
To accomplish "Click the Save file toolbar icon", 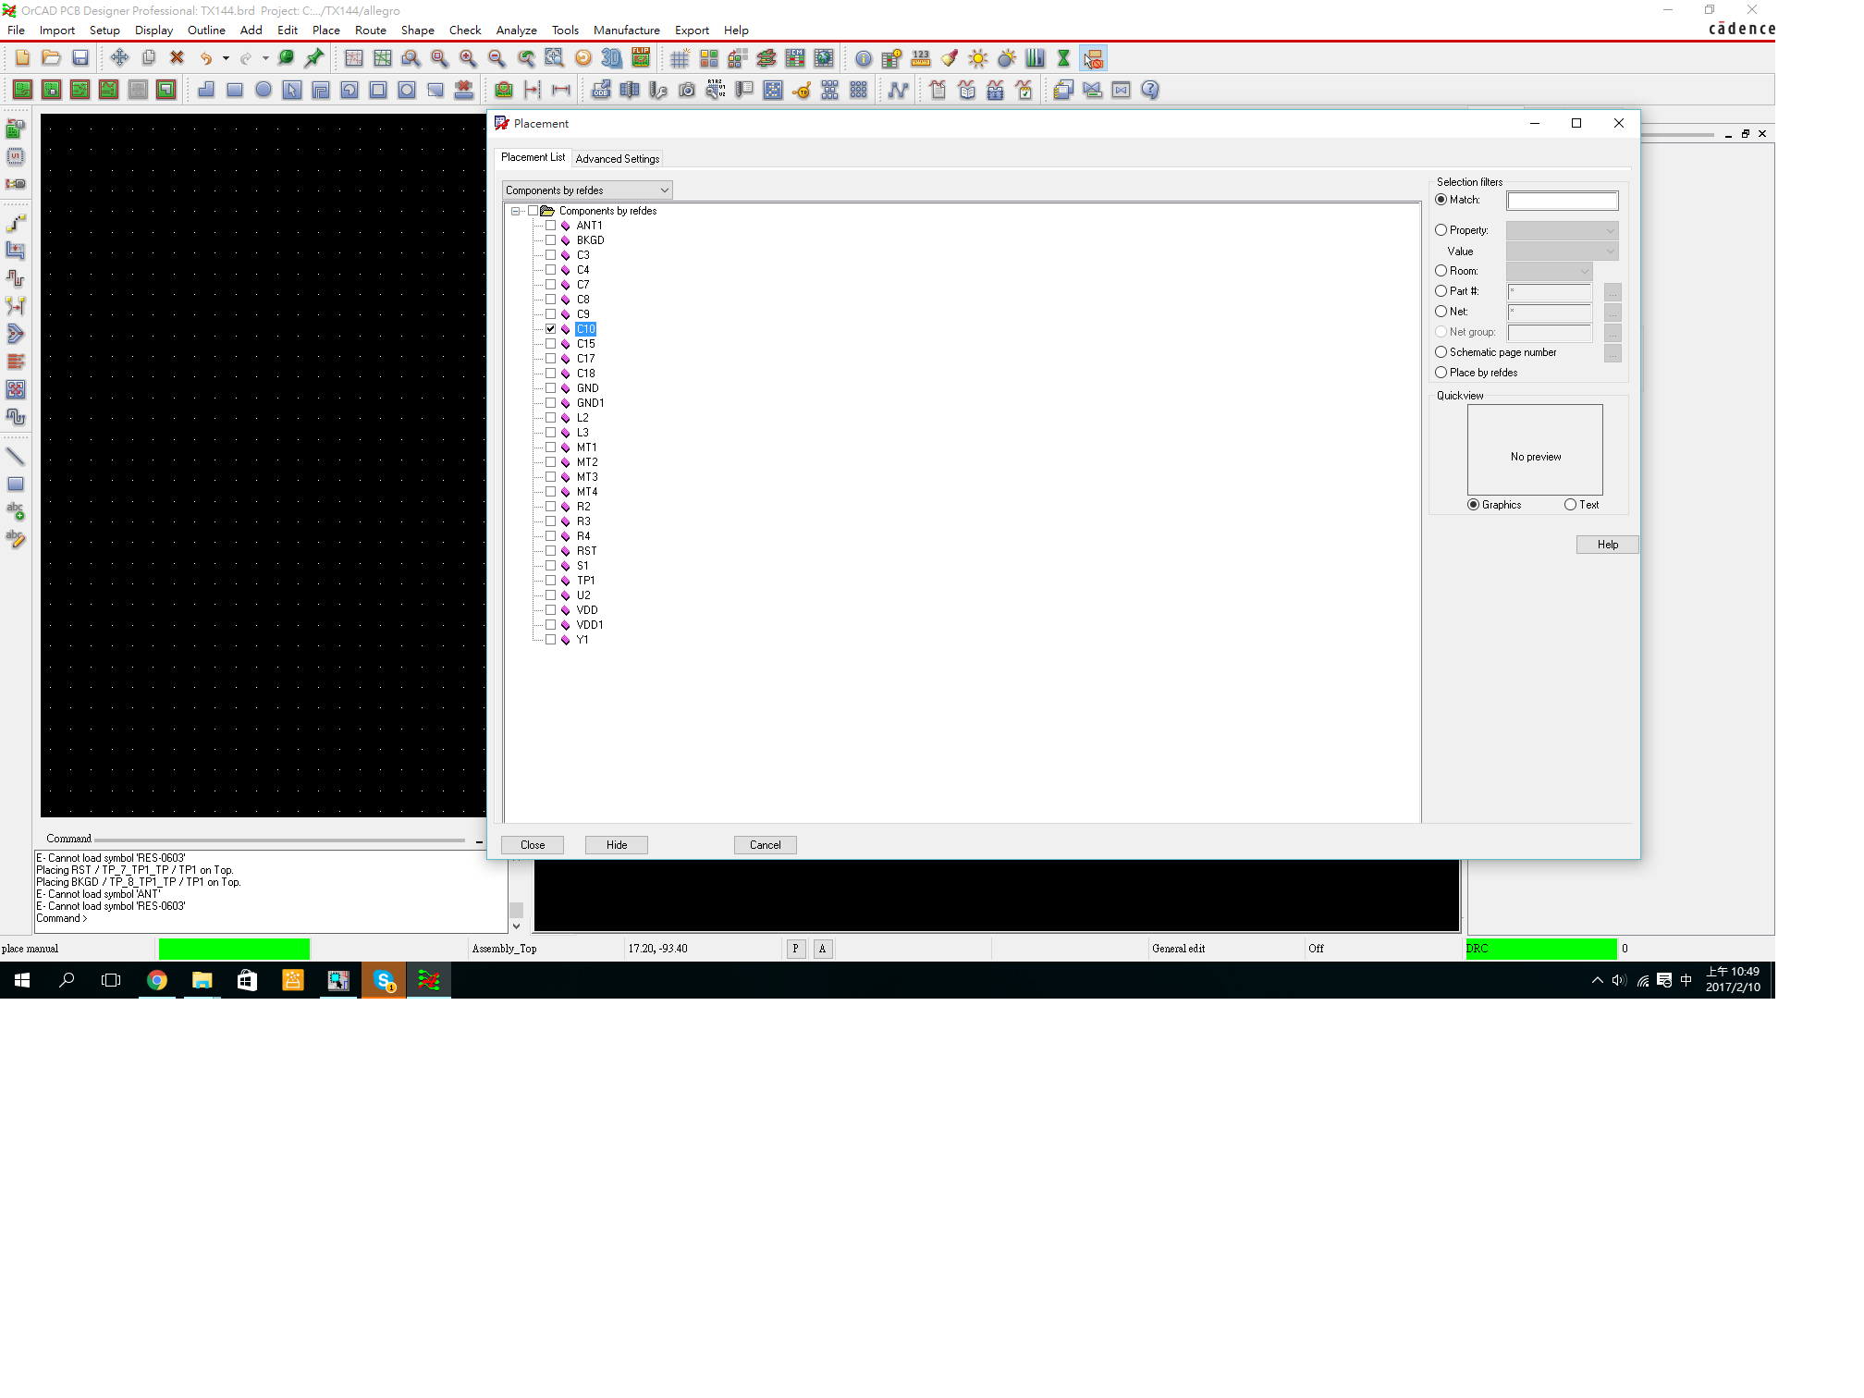I will coord(80,58).
